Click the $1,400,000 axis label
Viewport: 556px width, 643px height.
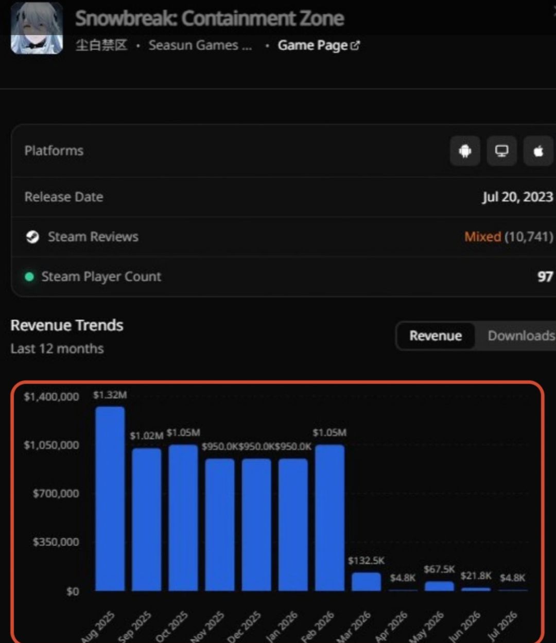pyautogui.click(x=51, y=397)
